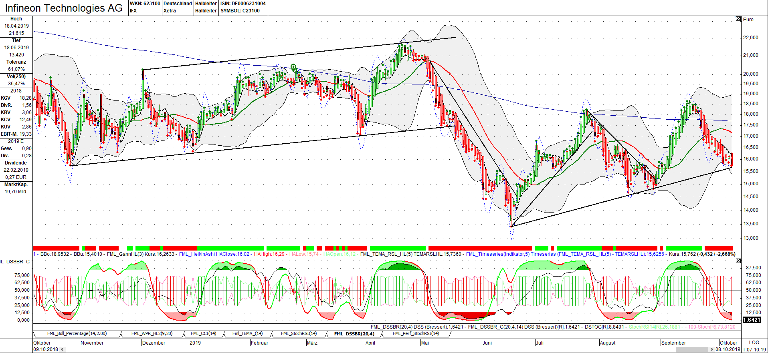Click the Toleranz value 61,07%

tap(16, 69)
